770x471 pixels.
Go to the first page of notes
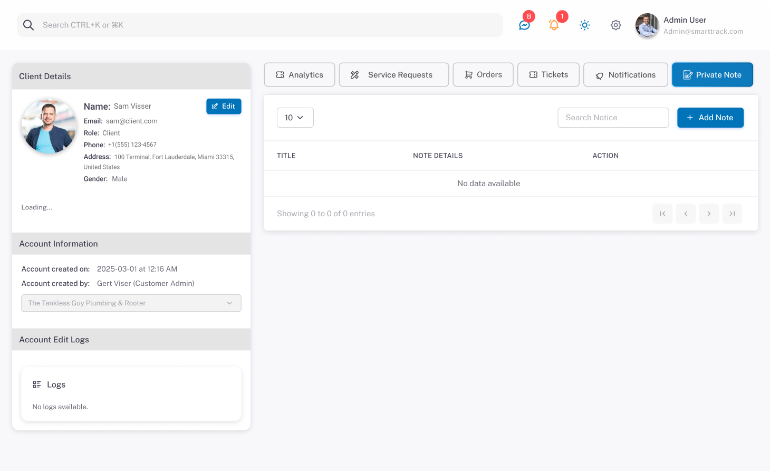point(662,214)
